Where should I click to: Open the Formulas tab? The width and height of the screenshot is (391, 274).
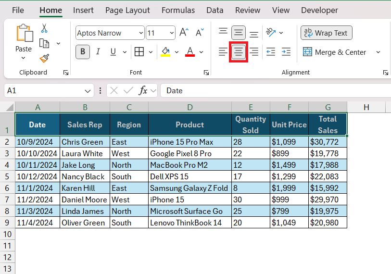point(178,10)
